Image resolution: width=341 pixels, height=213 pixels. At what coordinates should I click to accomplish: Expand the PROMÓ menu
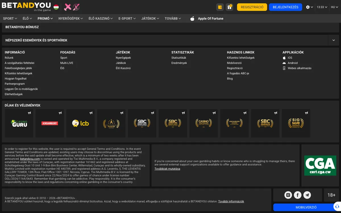point(45,18)
